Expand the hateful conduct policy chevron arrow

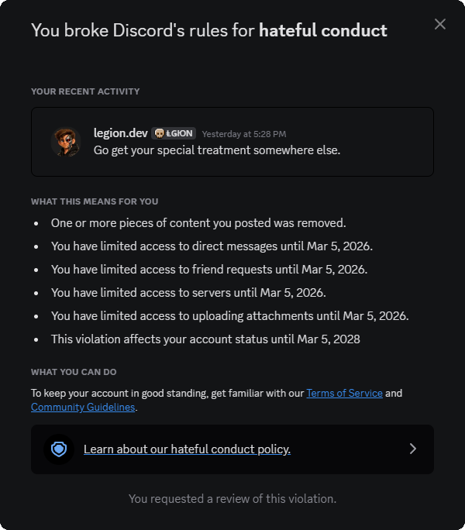pos(413,449)
